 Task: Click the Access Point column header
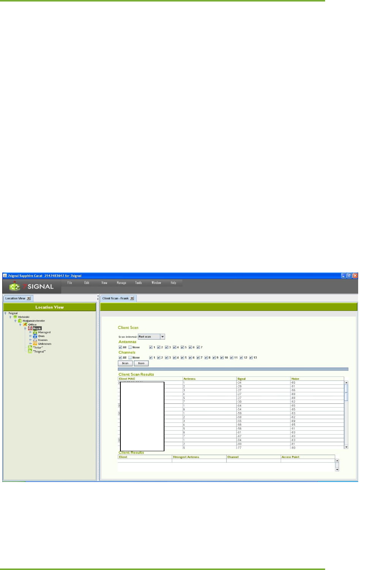coord(308,457)
